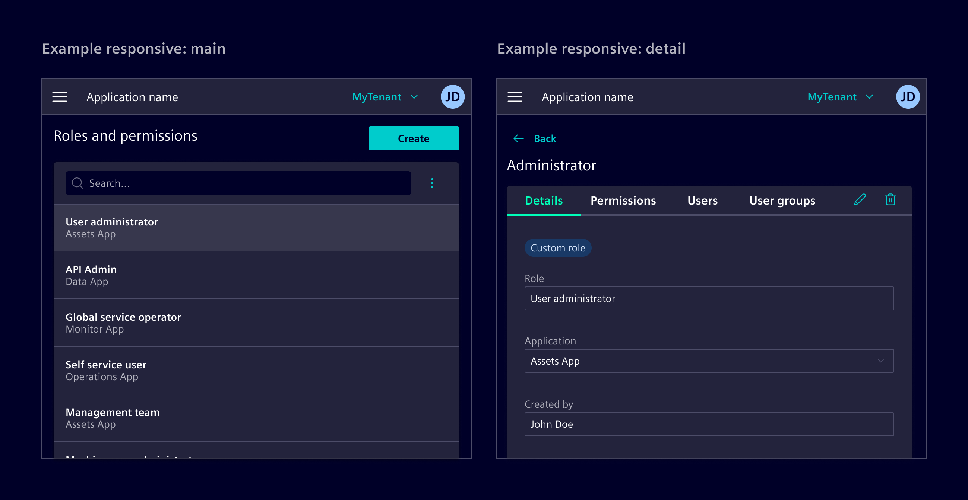This screenshot has width=968, height=500.
Task: Switch to the Permissions tab
Action: pos(623,201)
